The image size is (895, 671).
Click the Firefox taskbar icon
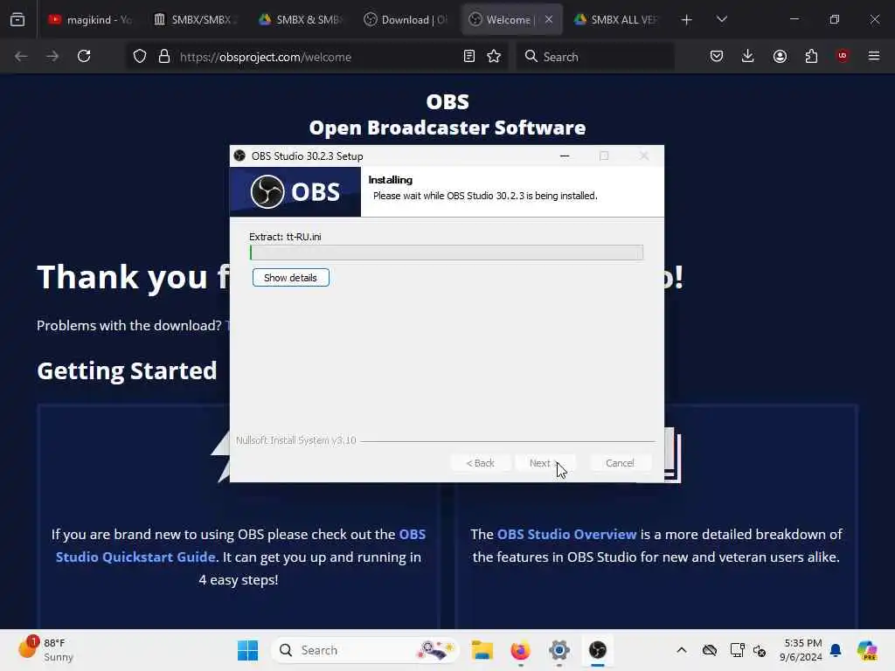[521, 650]
